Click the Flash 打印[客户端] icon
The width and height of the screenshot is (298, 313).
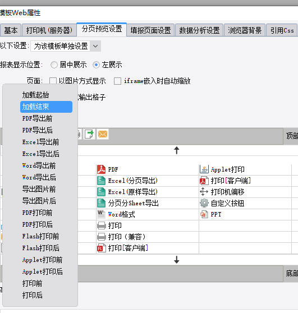point(101,248)
